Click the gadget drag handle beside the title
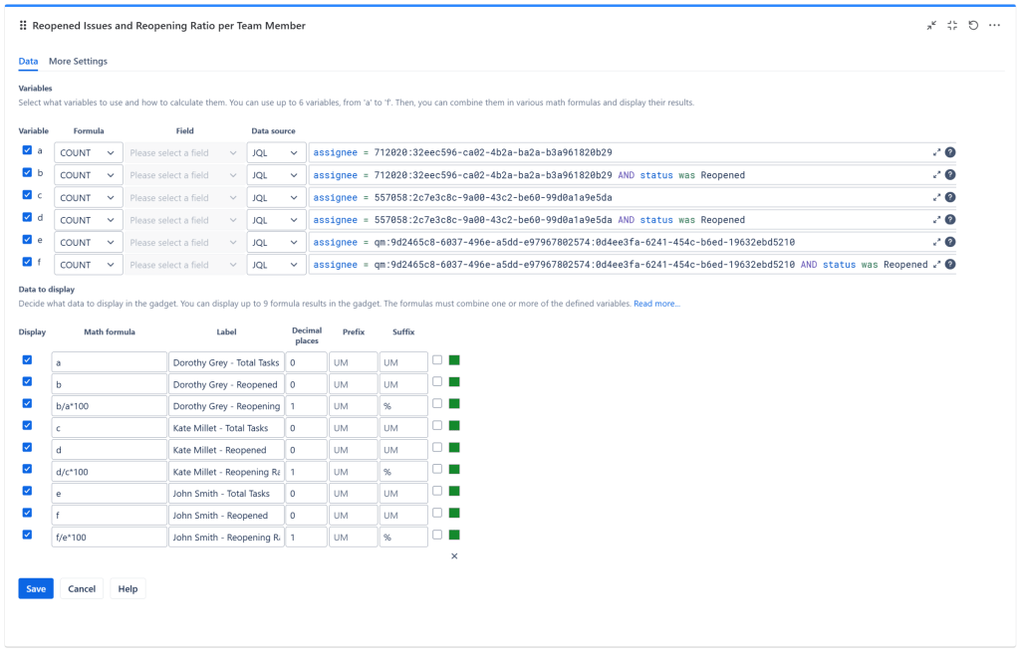 point(23,26)
